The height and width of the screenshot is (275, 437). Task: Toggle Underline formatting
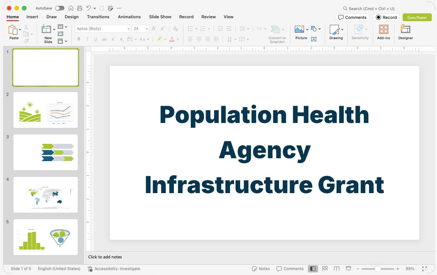pos(95,39)
